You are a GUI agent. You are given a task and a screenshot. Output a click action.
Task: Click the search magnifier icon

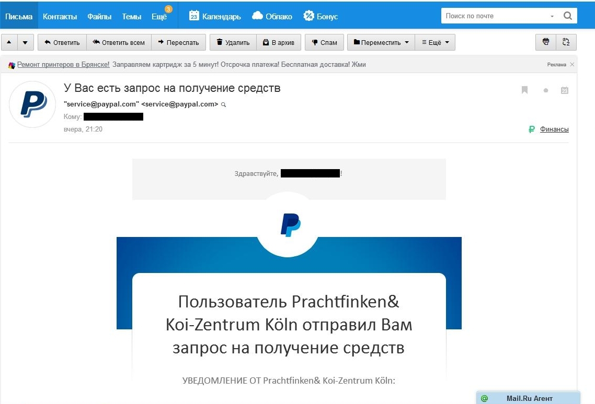[x=568, y=16]
